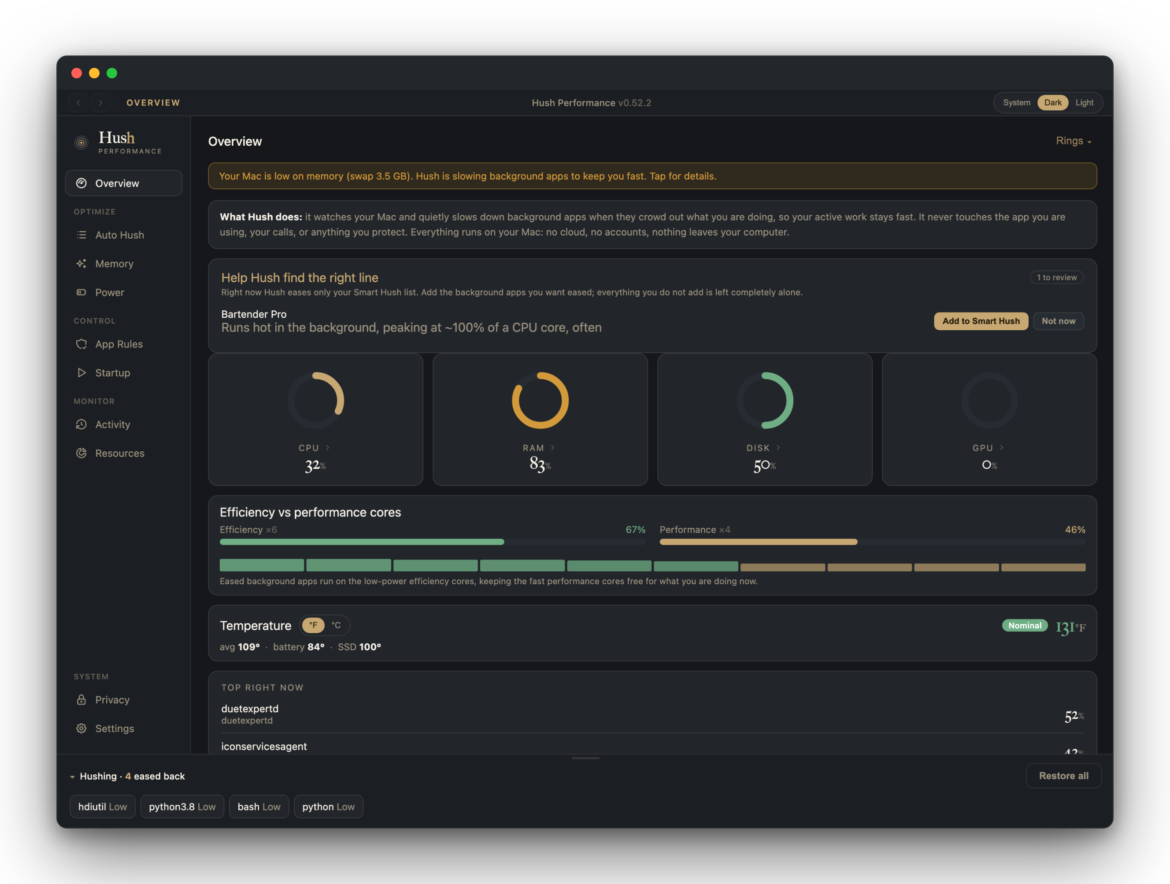Click the GPU usage ring
1170x884 pixels.
point(989,400)
